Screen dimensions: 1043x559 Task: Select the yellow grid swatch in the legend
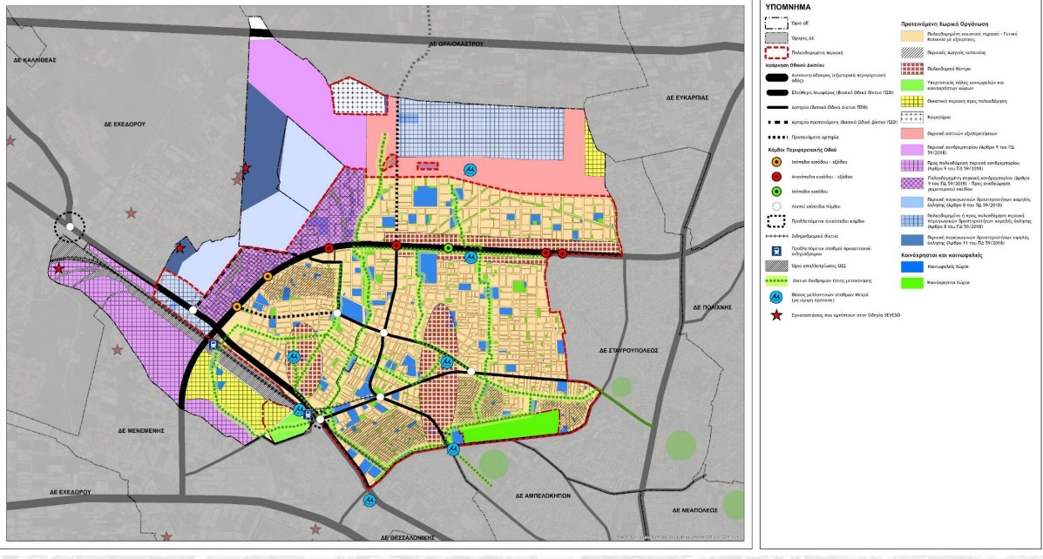(912, 100)
